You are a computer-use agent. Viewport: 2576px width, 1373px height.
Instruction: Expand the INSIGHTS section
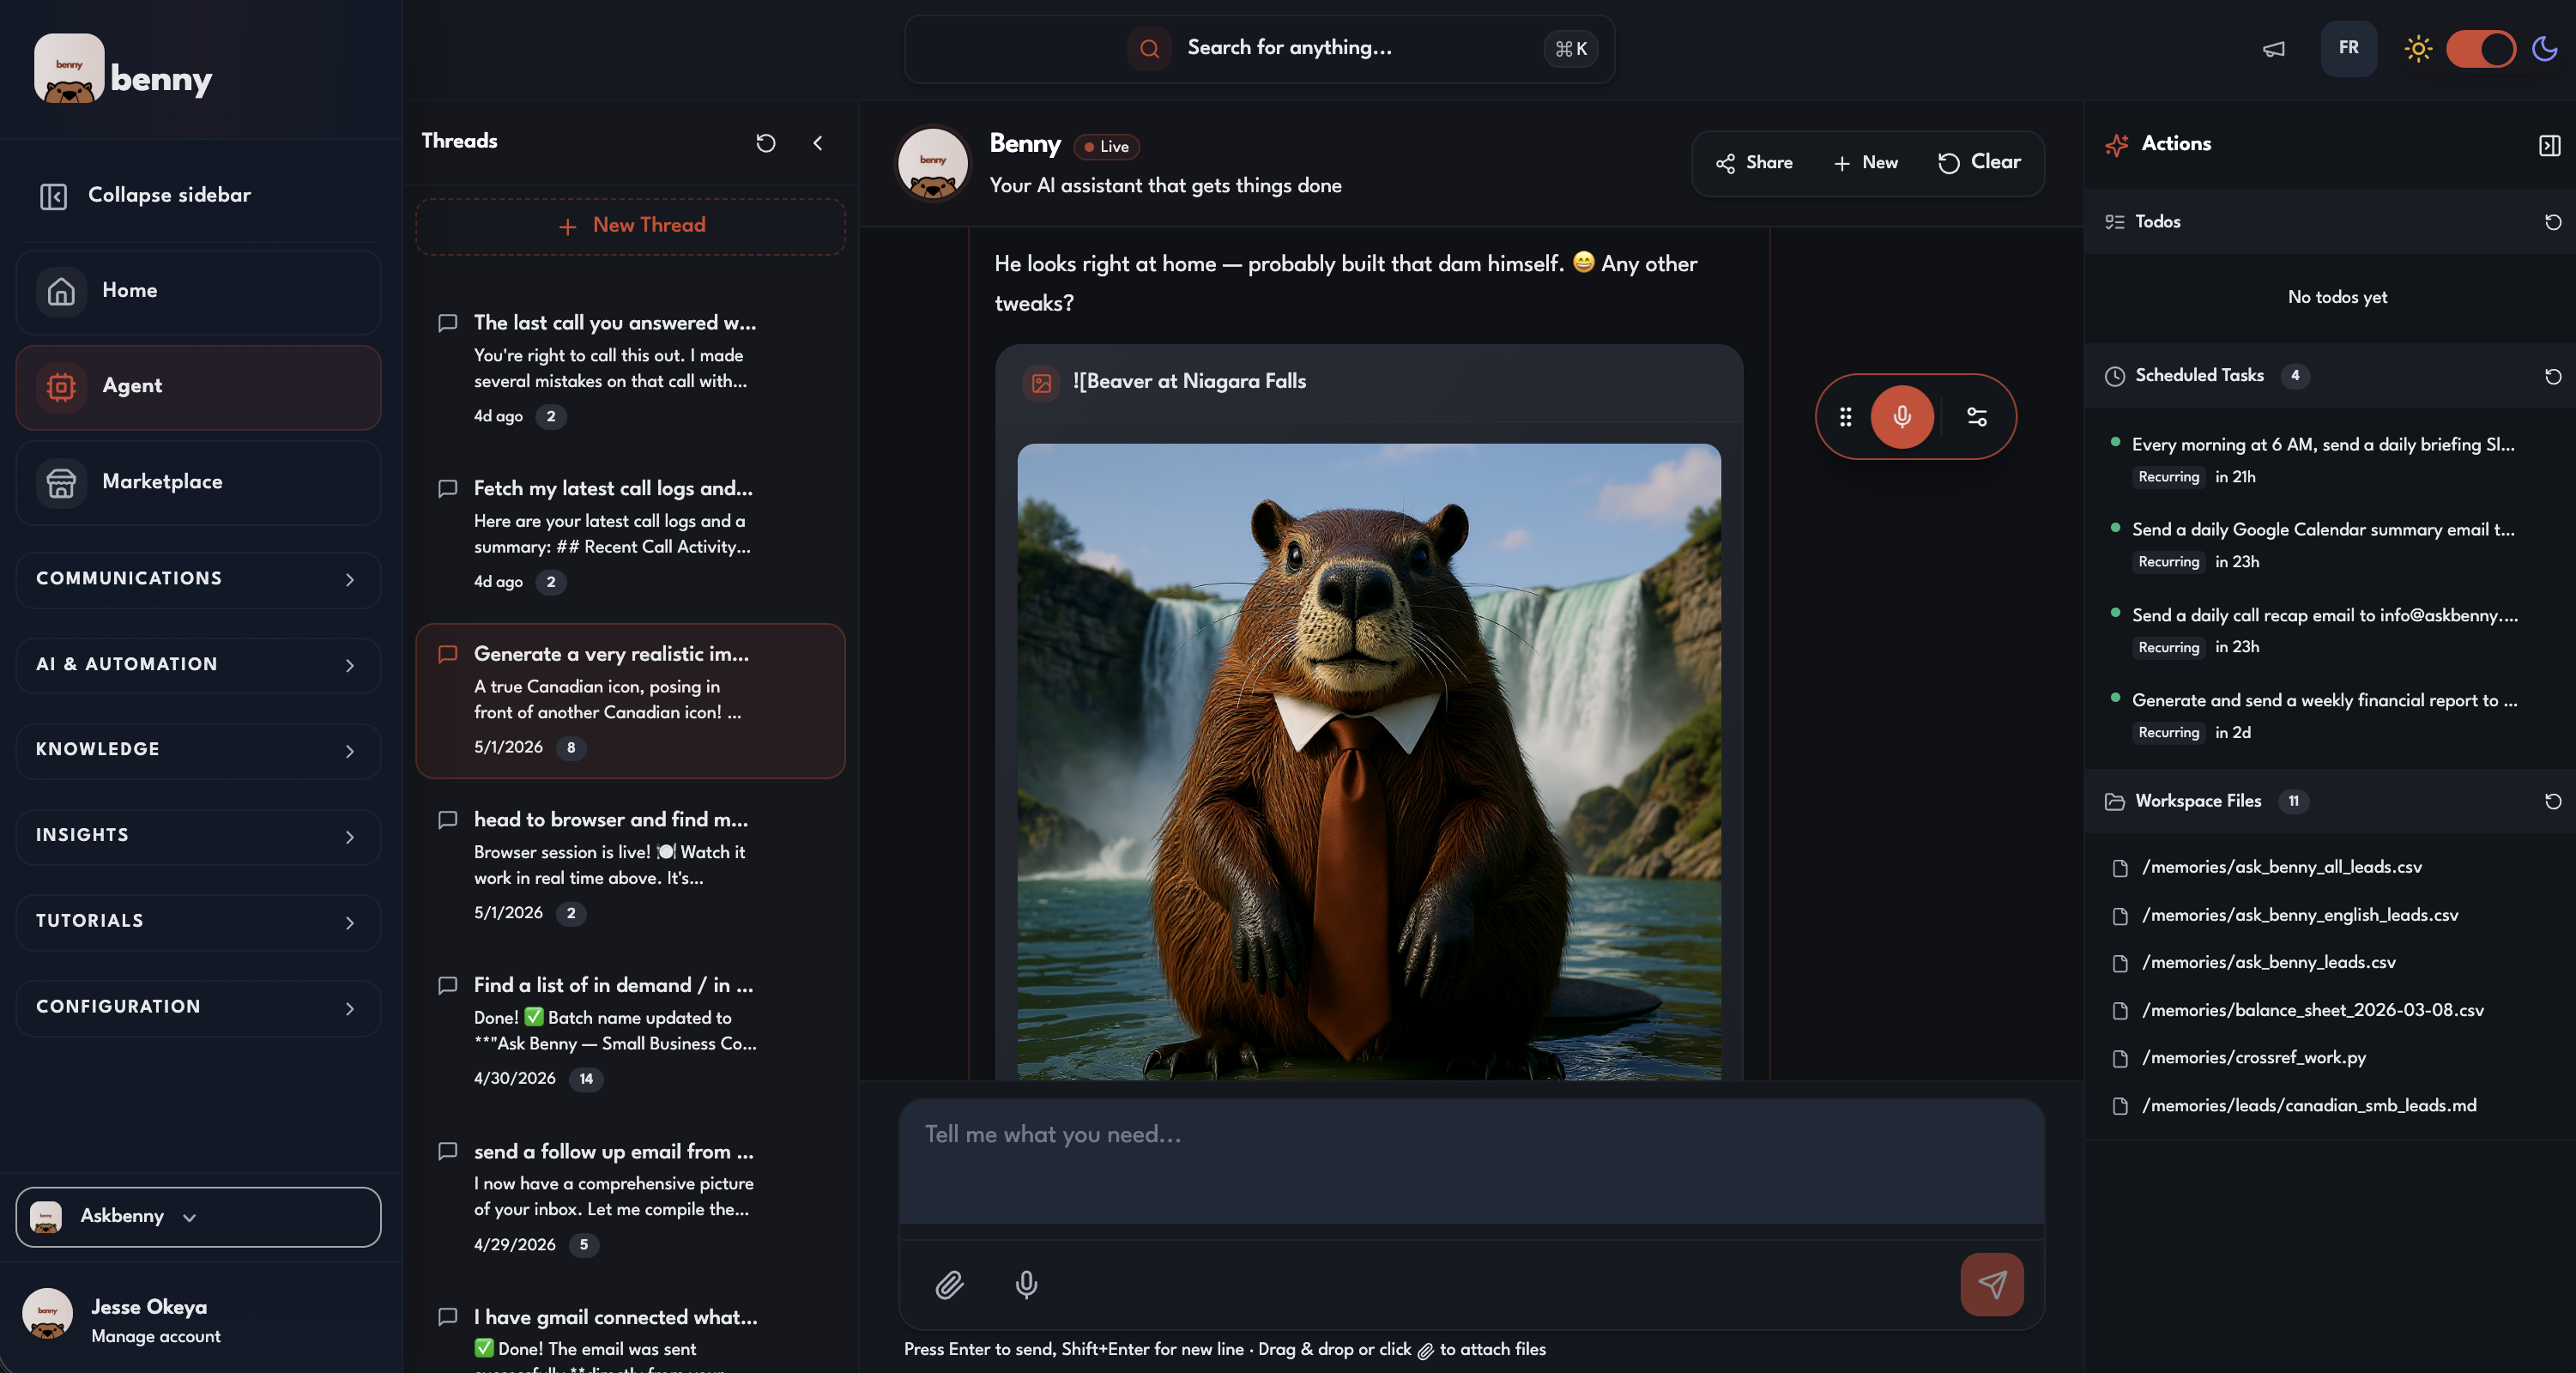(x=198, y=836)
